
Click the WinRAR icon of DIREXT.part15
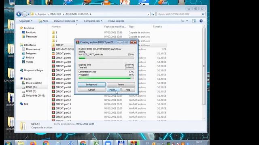click(x=53, y=113)
